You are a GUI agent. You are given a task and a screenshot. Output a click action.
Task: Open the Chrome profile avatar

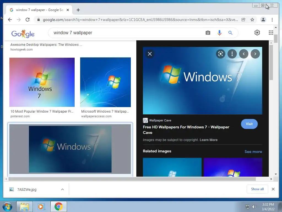click(x=263, y=20)
